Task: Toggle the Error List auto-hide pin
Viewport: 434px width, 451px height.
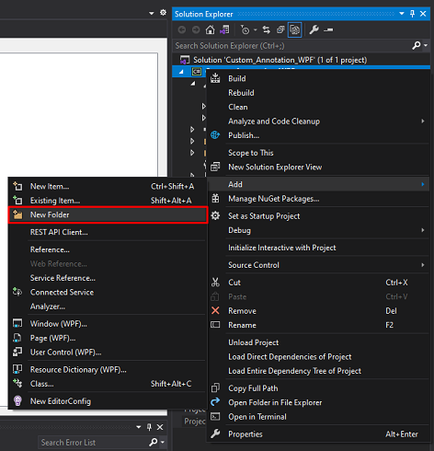Action: click(149, 427)
